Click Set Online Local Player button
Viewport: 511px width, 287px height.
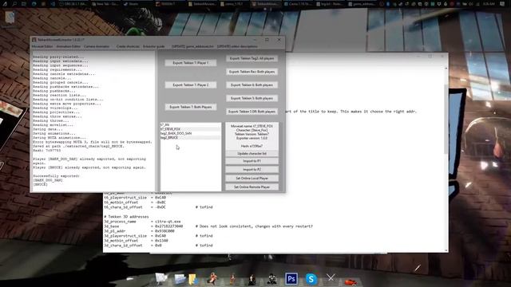click(252, 179)
